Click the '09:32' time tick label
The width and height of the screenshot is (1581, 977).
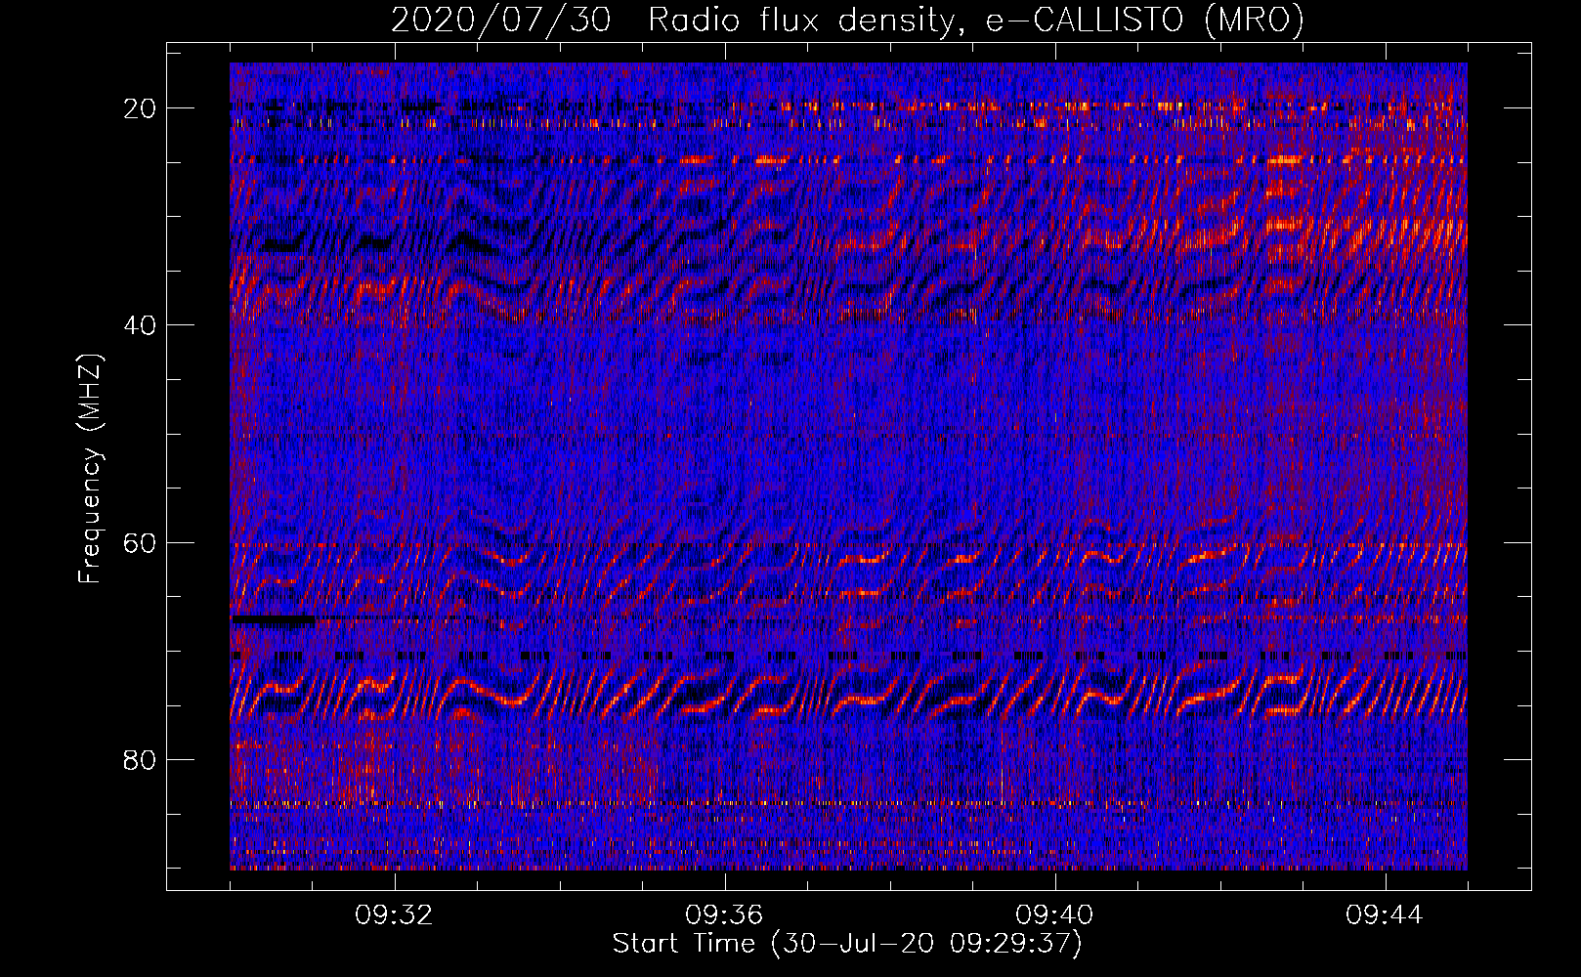pyautogui.click(x=395, y=915)
